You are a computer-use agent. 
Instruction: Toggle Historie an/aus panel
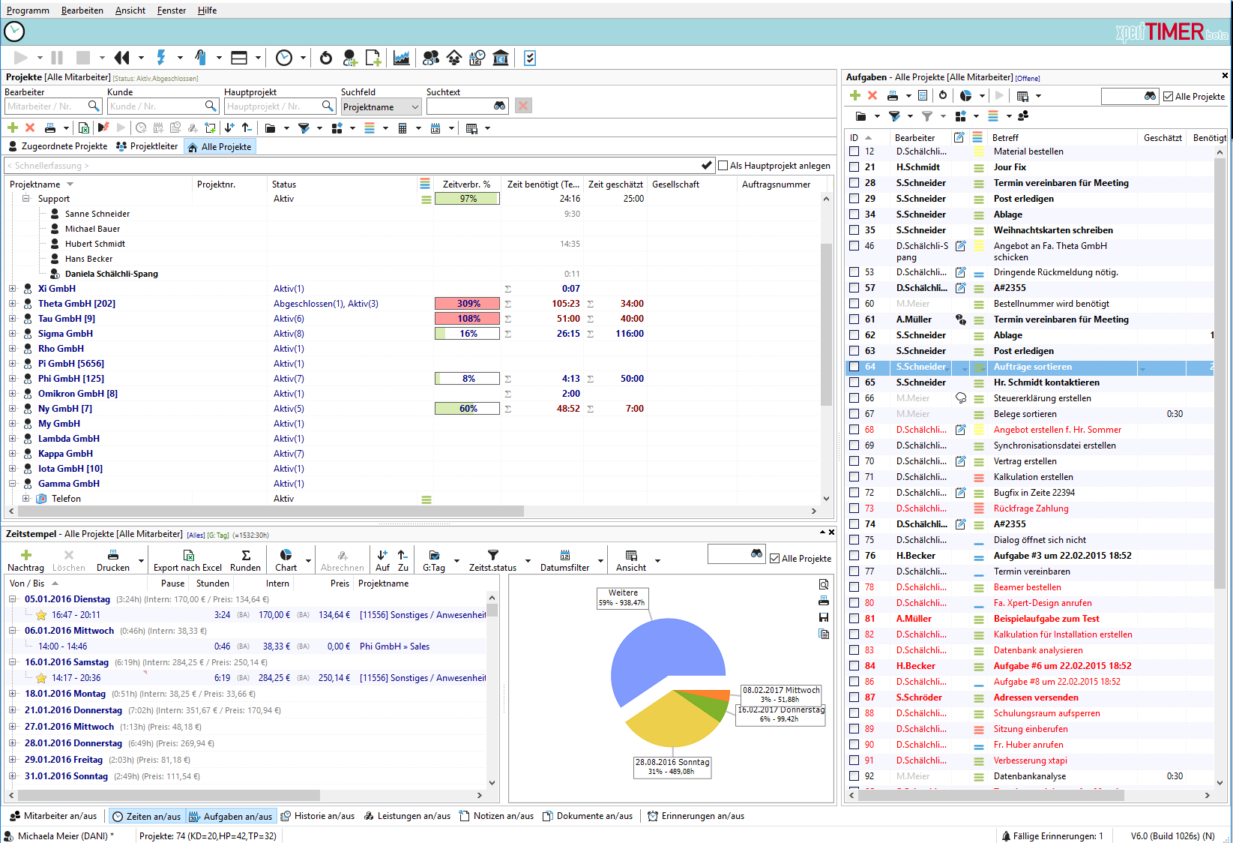(x=317, y=816)
